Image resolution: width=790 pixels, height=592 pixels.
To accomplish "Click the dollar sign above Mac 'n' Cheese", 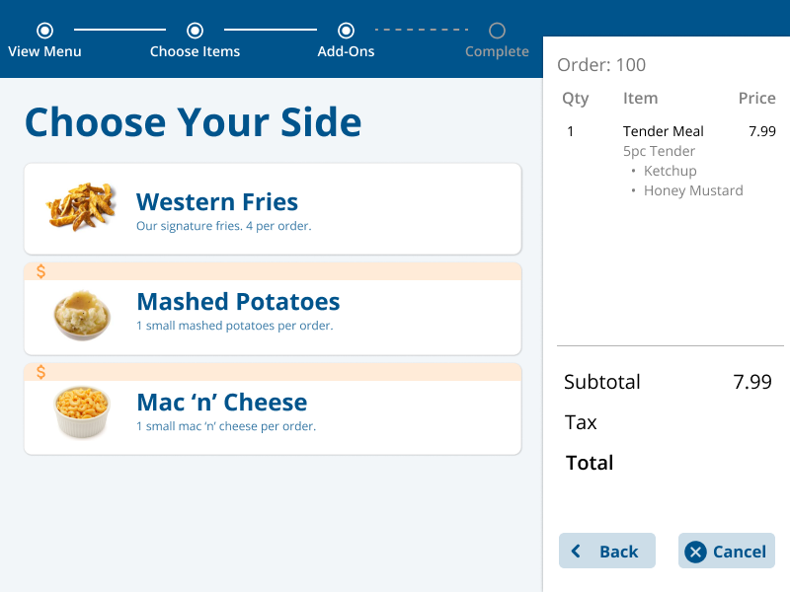I will tap(40, 372).
